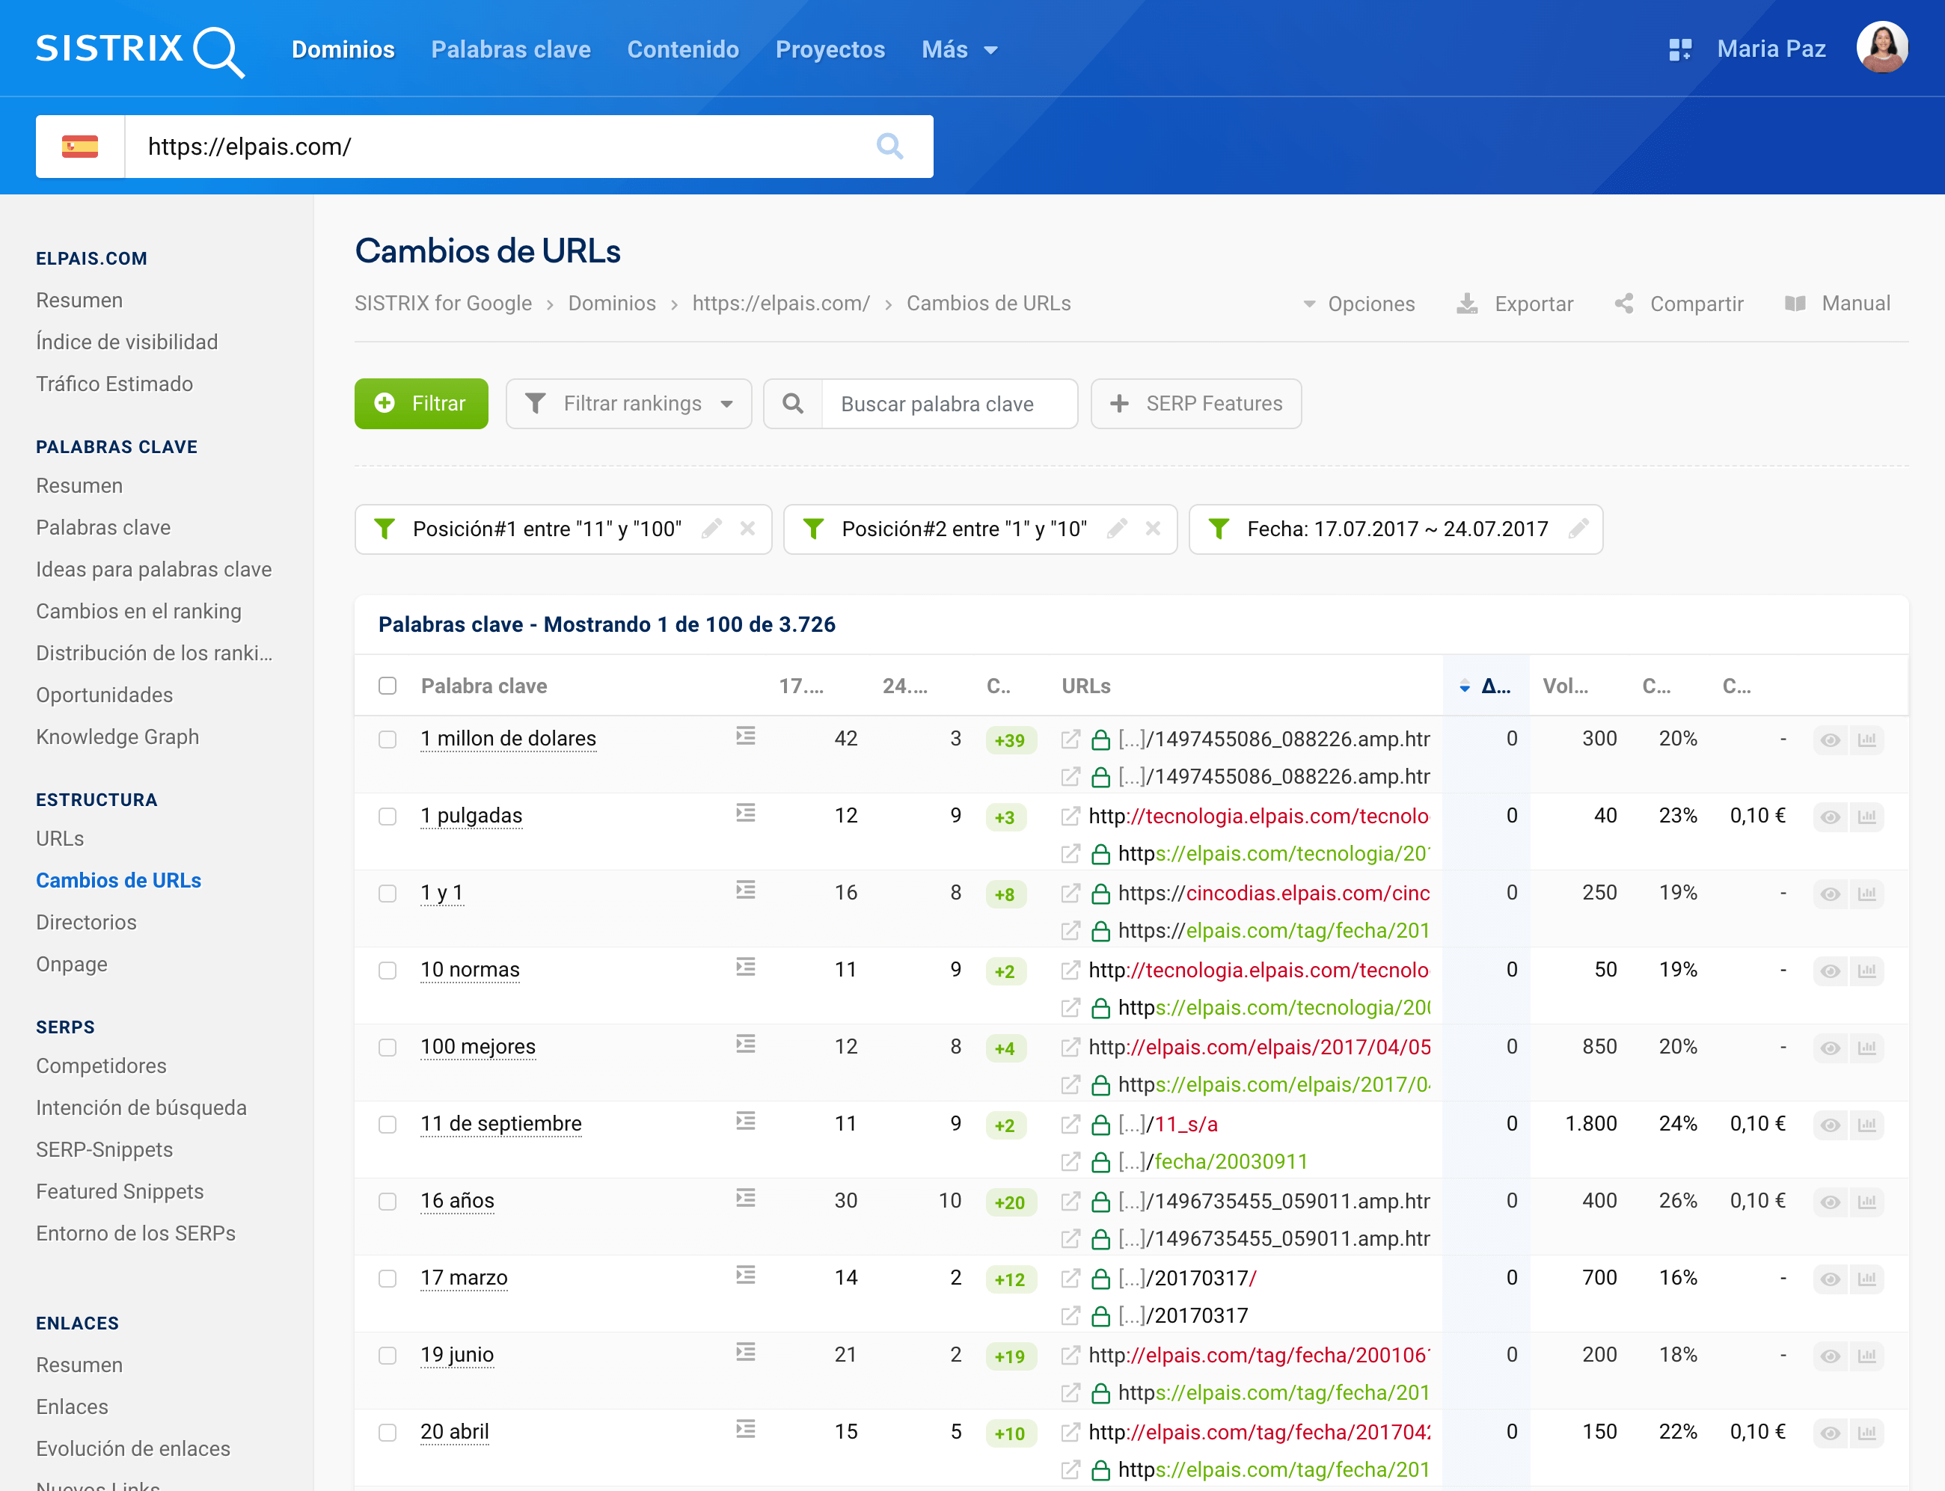Click the lock icon of 11_s/a URL
The image size is (1945, 1491).
coord(1100,1125)
